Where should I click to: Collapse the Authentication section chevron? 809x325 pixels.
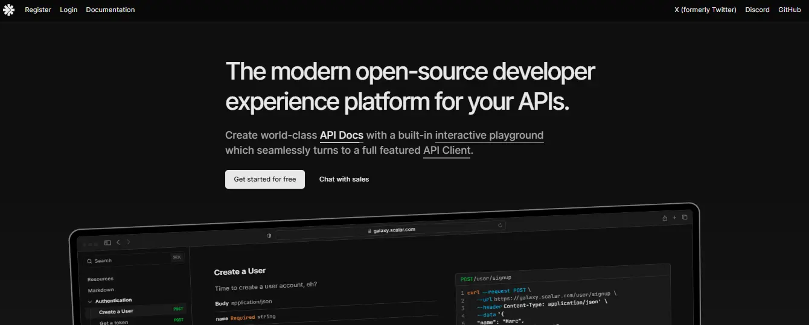(90, 301)
